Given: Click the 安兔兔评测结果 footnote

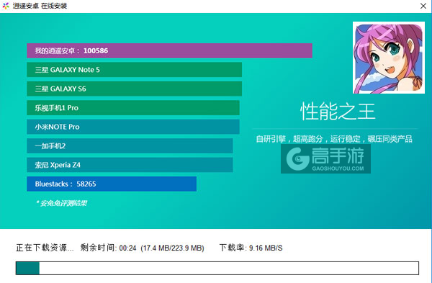Looking at the screenshot, I should [x=61, y=203].
